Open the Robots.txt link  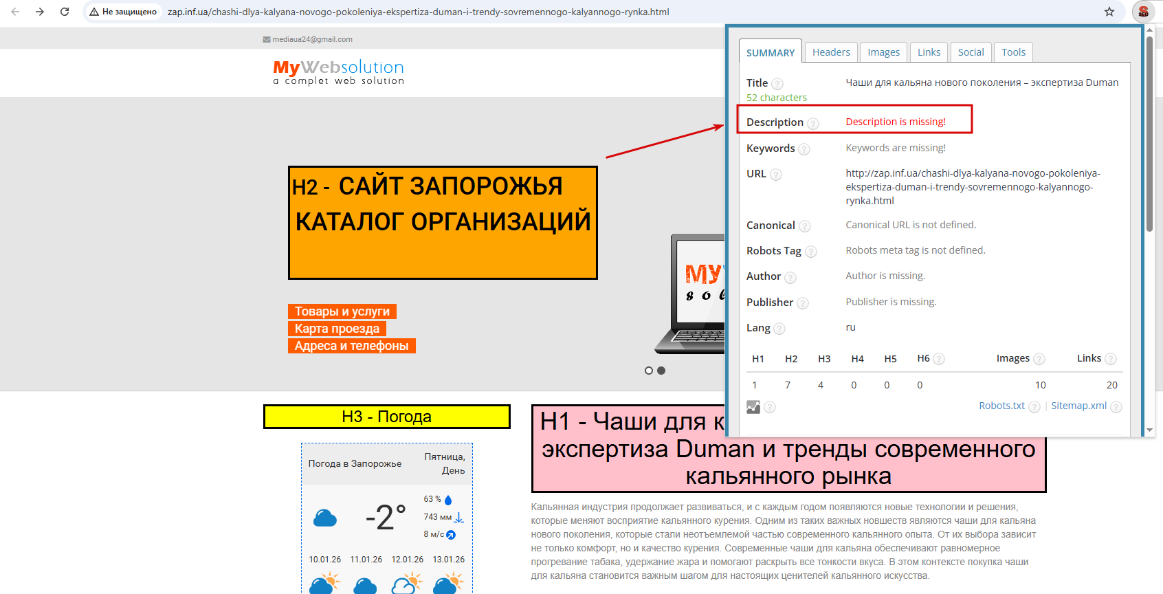(x=1001, y=406)
